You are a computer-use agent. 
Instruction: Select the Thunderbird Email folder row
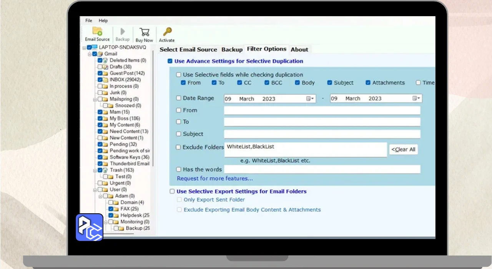pos(130,164)
